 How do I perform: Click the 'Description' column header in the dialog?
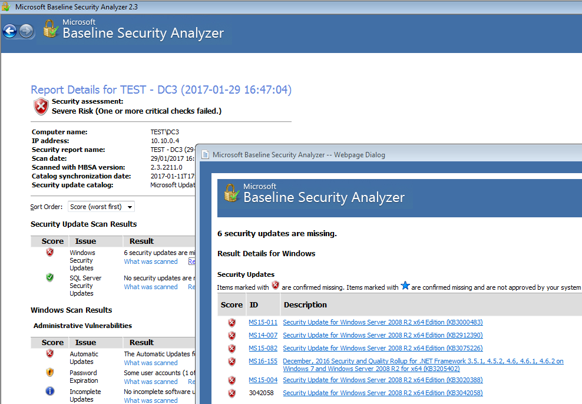coord(306,305)
